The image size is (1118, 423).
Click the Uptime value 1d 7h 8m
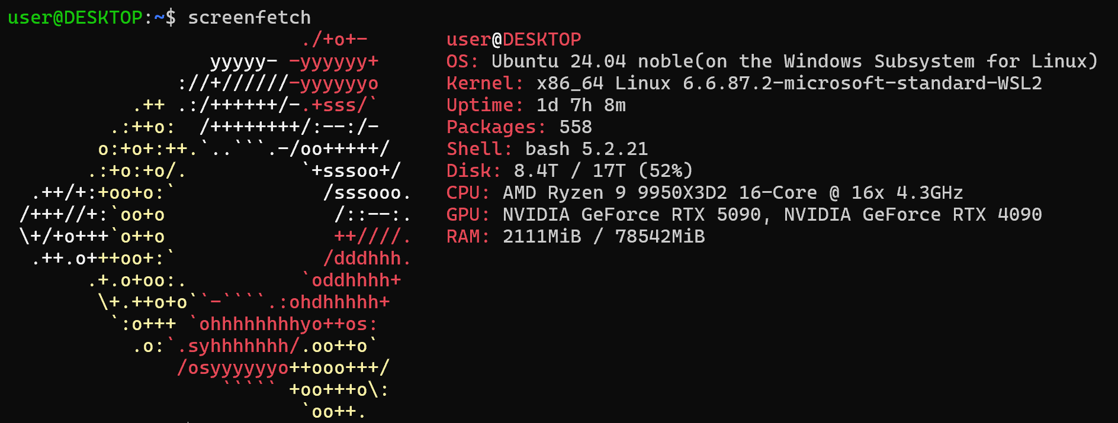581,105
